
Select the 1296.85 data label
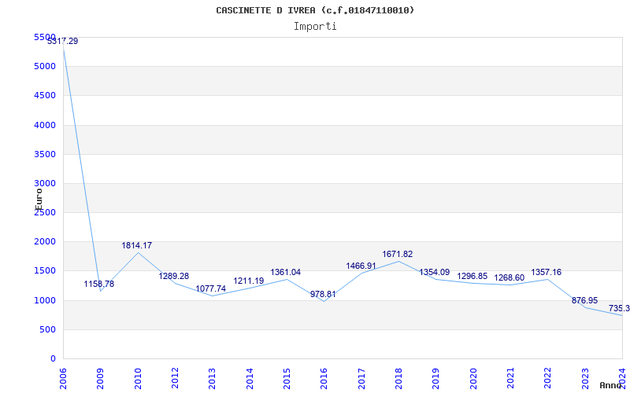click(472, 276)
